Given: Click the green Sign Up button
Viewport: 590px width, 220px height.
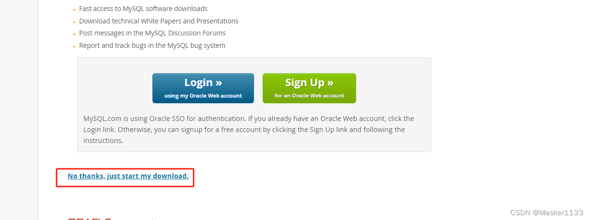Looking at the screenshot, I should 309,88.
